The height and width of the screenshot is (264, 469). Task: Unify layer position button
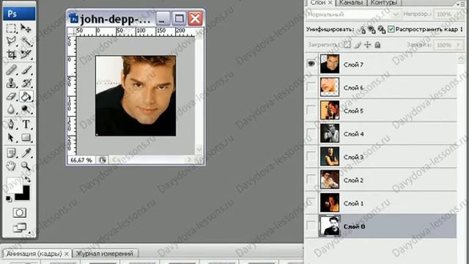pyautogui.click(x=362, y=29)
